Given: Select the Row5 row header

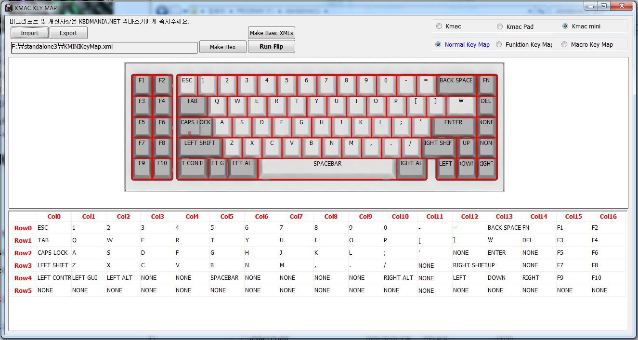Looking at the screenshot, I should coord(23,290).
